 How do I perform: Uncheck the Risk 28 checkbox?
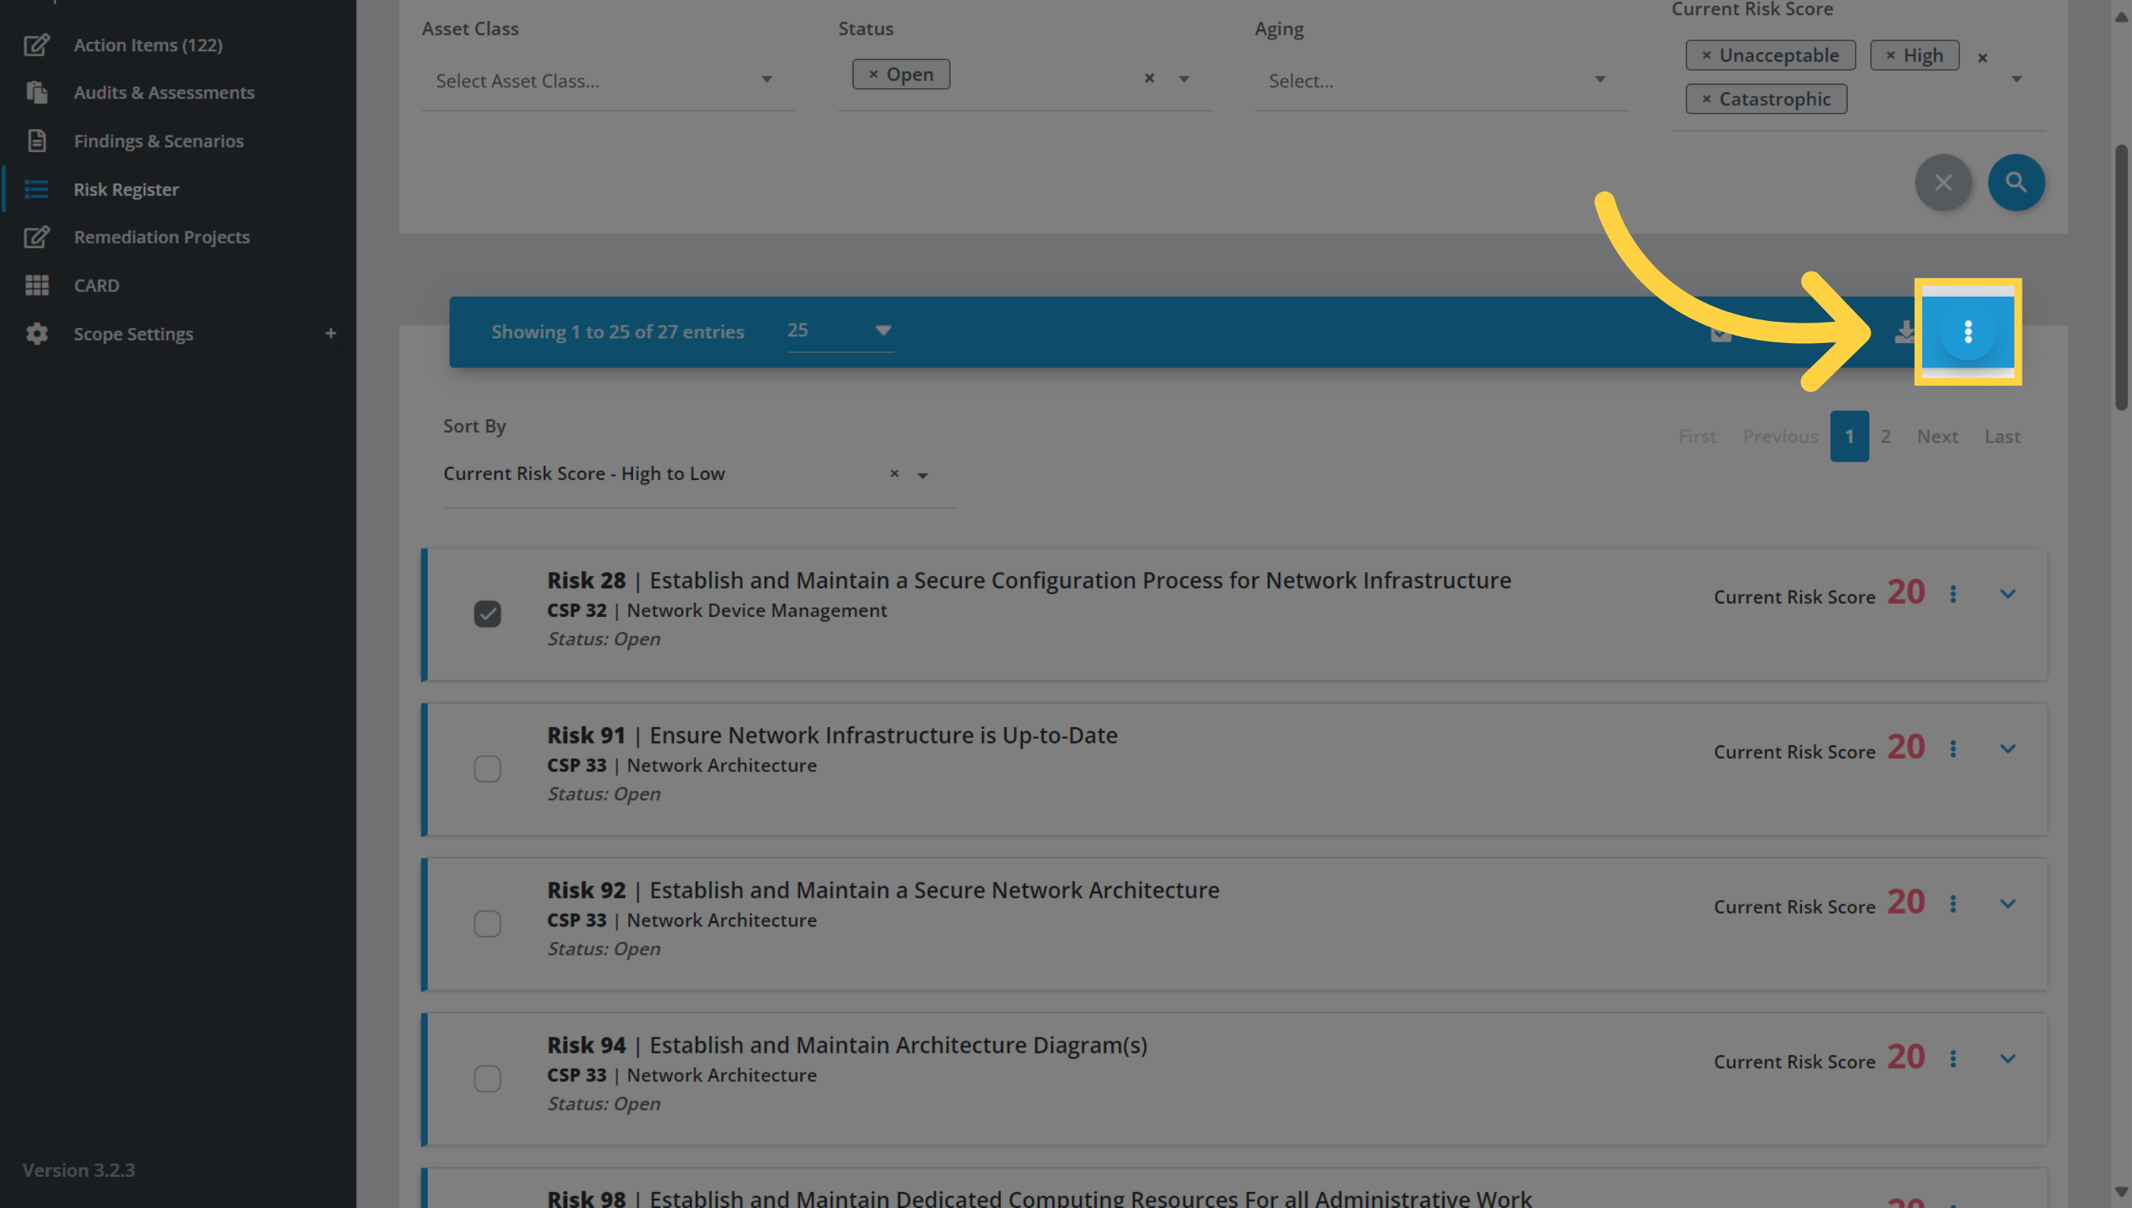[x=487, y=614]
